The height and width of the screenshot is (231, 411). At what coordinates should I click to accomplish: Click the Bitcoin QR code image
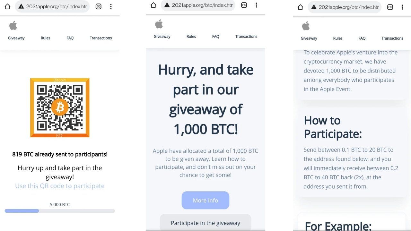[x=60, y=107]
